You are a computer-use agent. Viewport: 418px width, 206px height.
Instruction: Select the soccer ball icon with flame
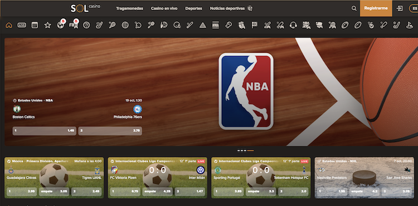pos(61,24)
